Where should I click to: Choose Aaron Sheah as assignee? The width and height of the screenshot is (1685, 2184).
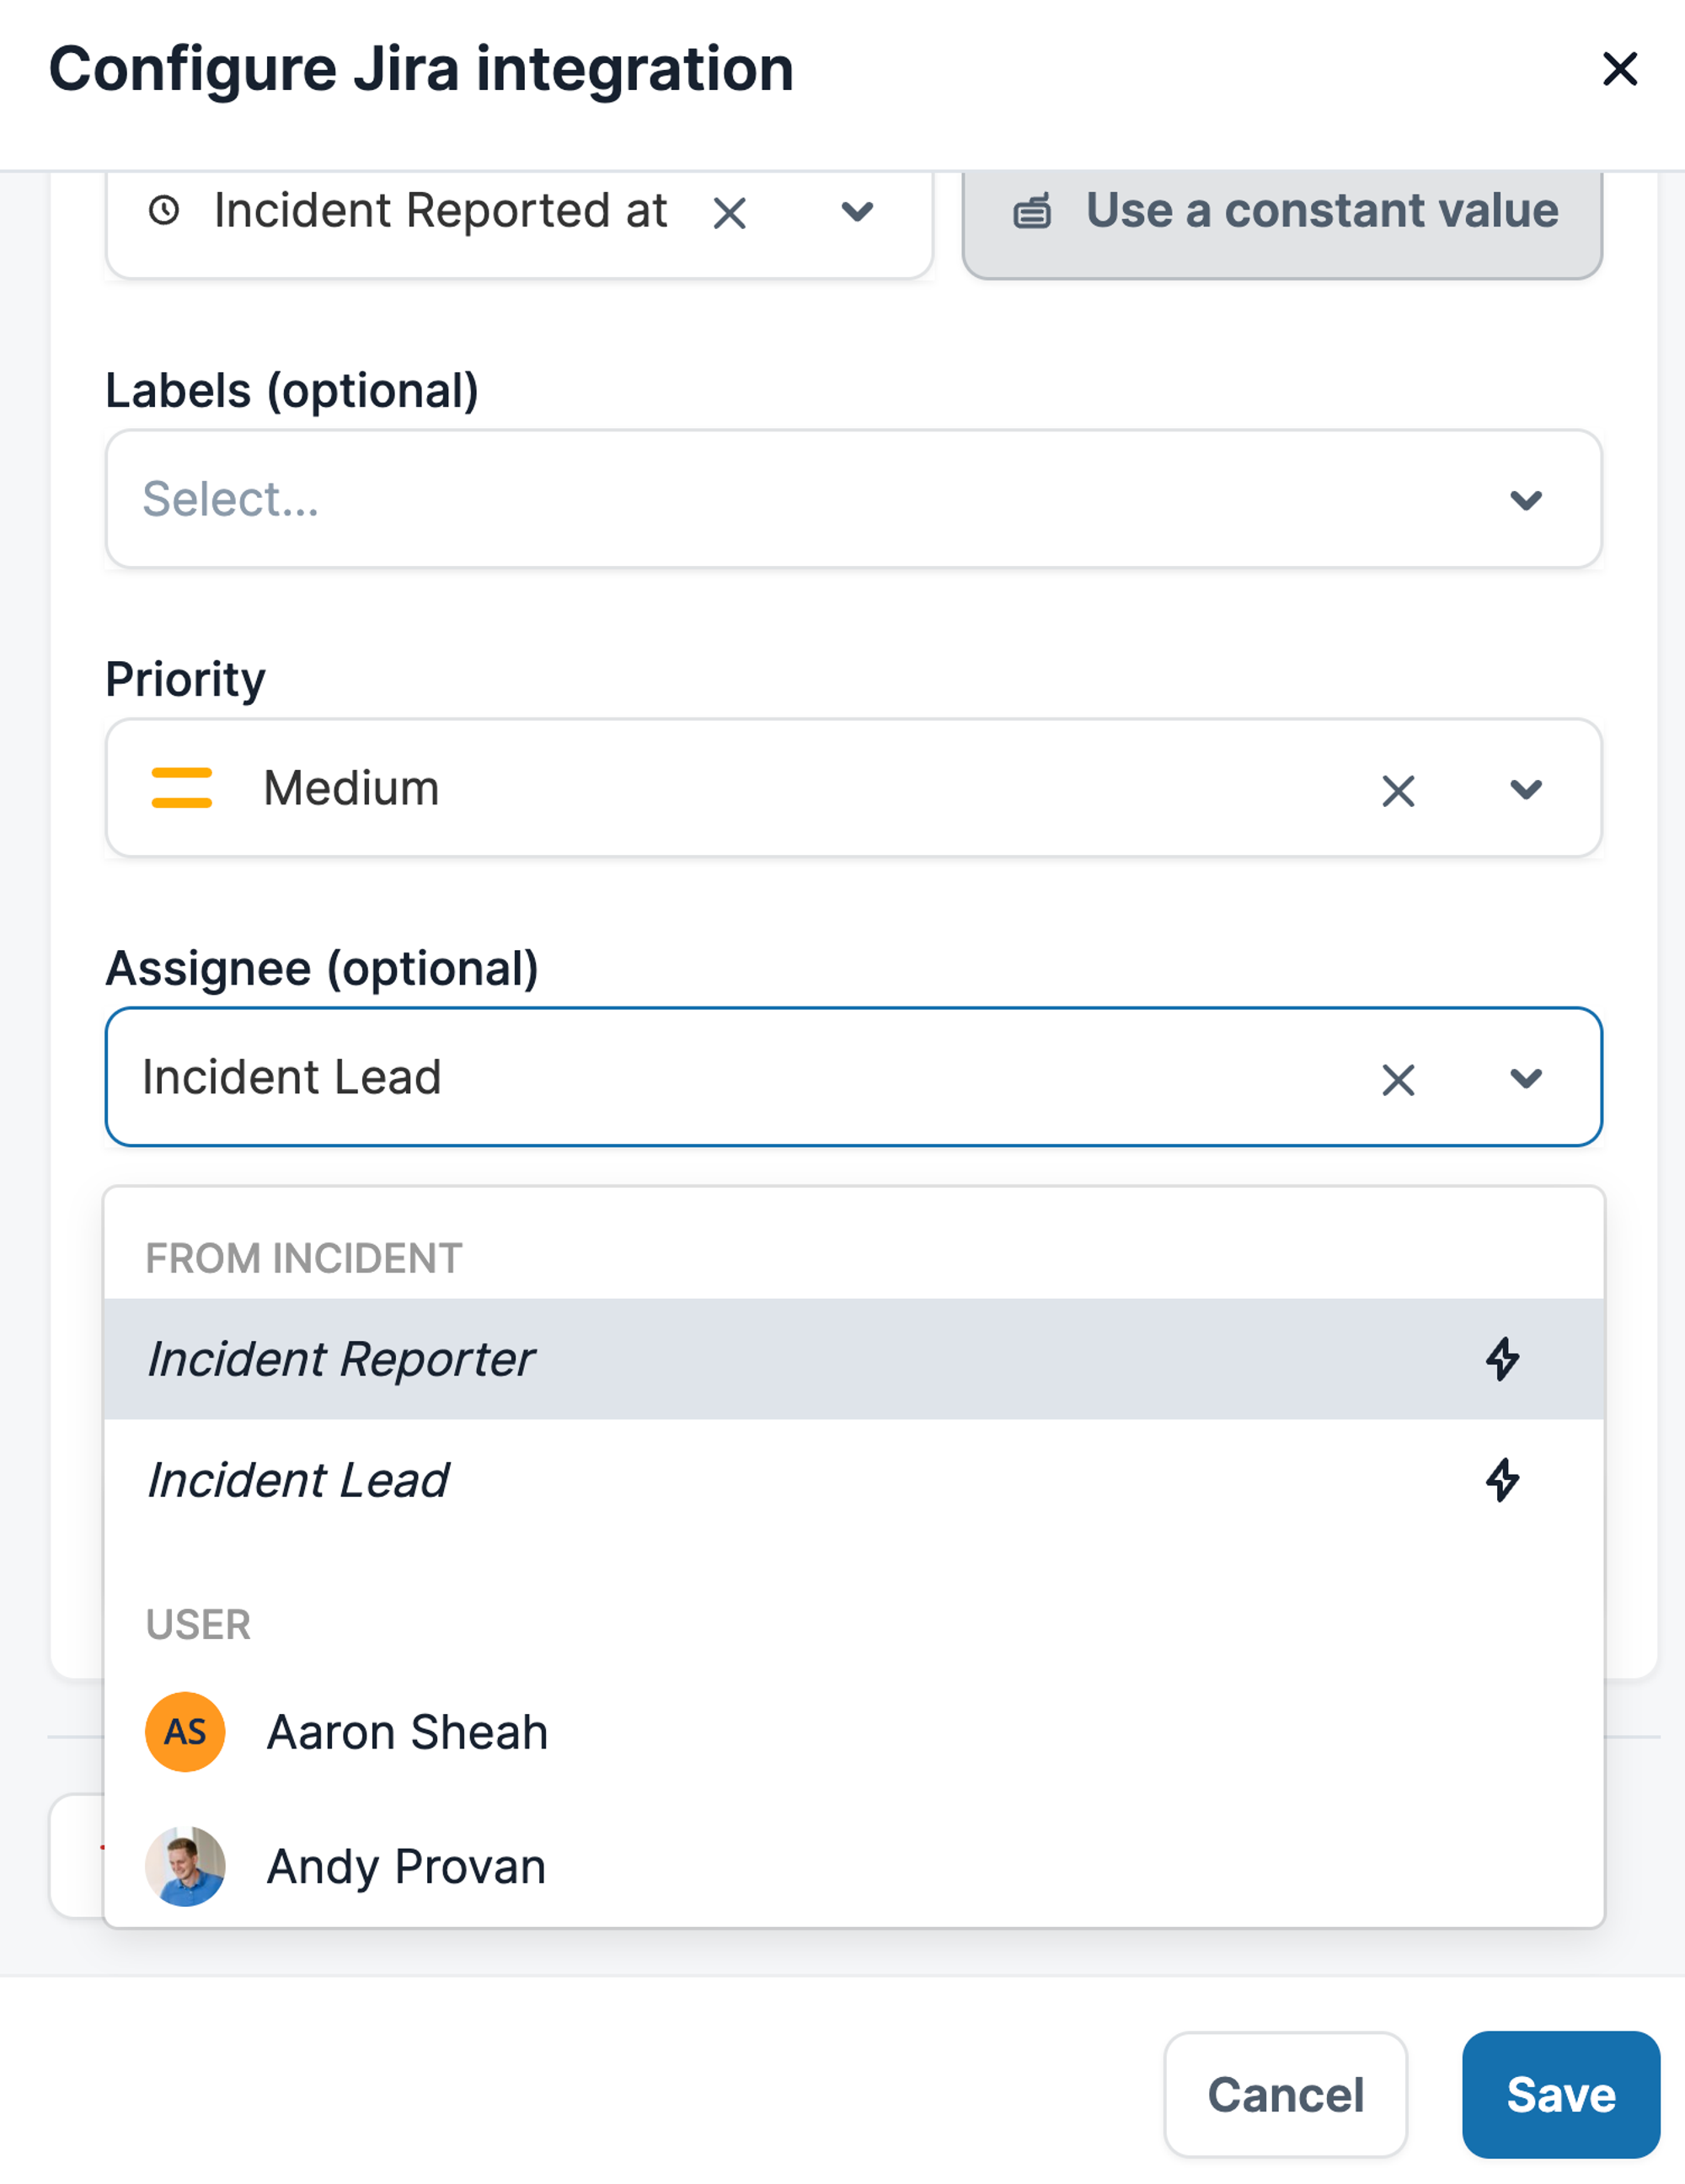pos(406,1732)
